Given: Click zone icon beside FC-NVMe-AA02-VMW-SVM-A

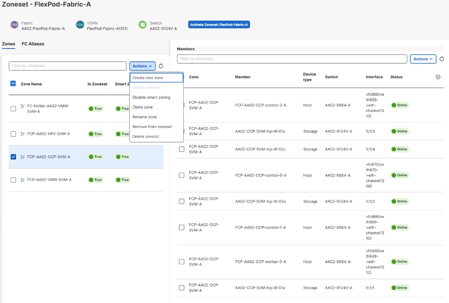Looking at the screenshot, I should click(x=23, y=106).
